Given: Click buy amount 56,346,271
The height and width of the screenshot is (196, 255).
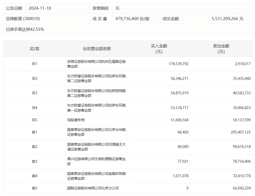Looking at the screenshot, I should click(179, 79).
